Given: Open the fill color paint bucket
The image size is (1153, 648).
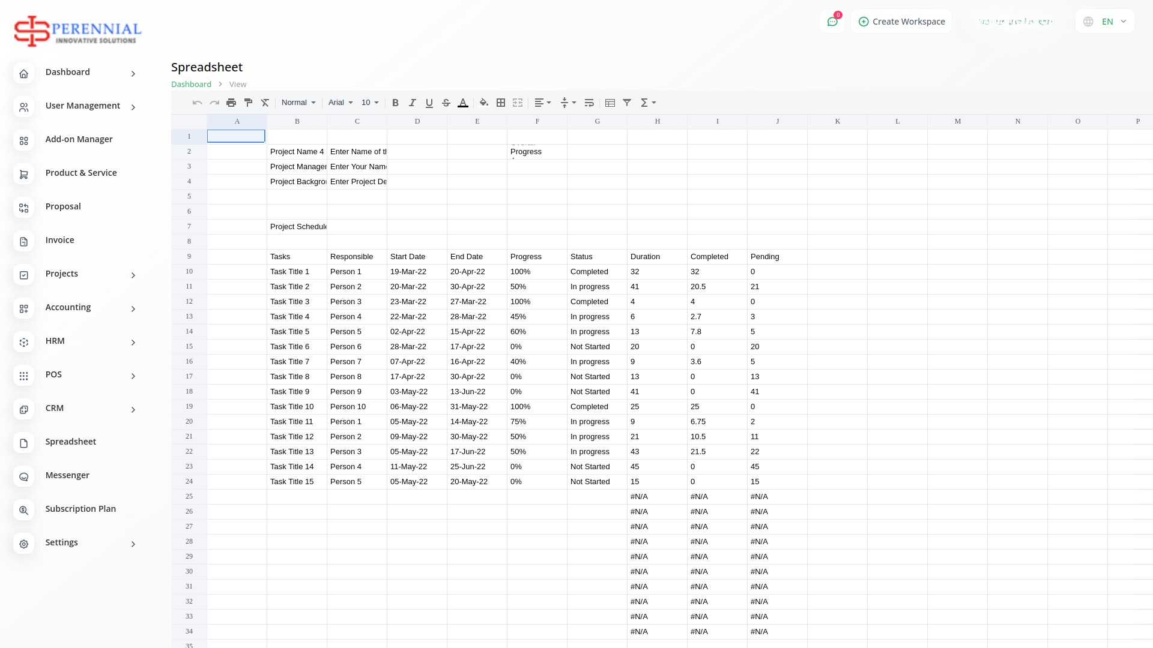Looking at the screenshot, I should 484,103.
